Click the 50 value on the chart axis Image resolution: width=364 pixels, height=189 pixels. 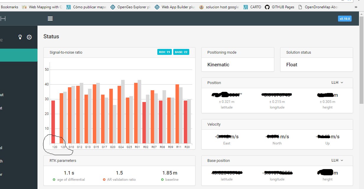click(47, 70)
